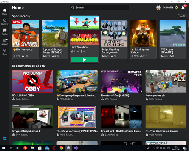The image size is (189, 151).
Task: Click the search magnifier icon
Action: [x=73, y=8]
